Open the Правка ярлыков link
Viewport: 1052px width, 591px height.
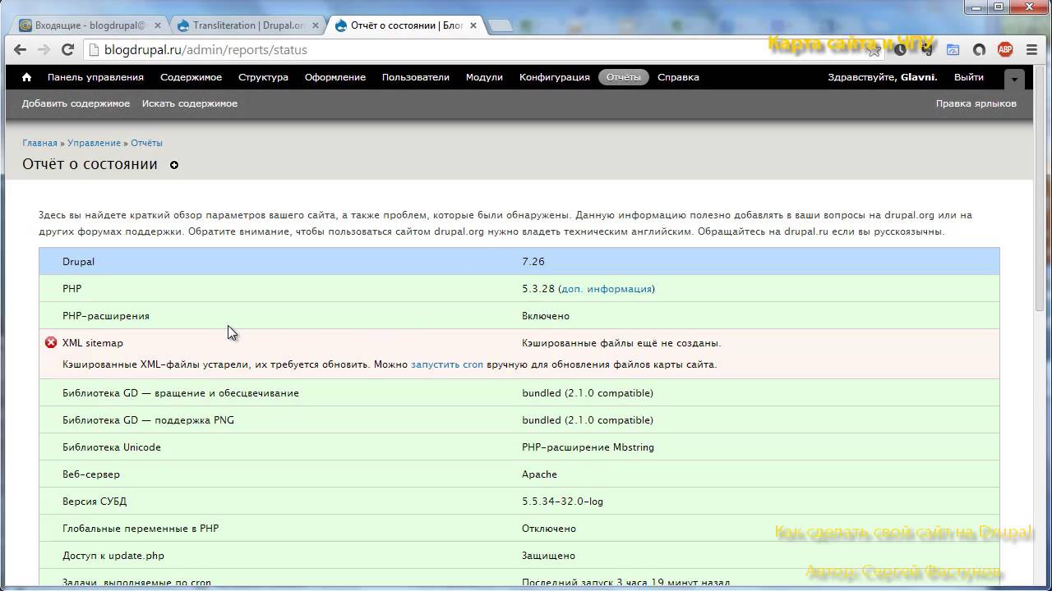(976, 103)
